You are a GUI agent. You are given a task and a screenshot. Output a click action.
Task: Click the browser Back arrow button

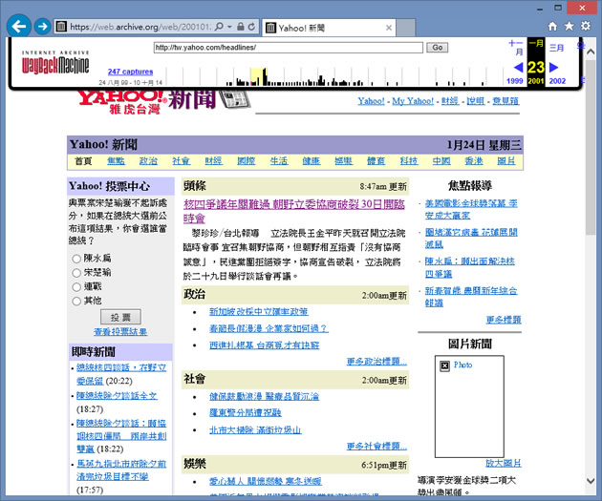coord(18,27)
